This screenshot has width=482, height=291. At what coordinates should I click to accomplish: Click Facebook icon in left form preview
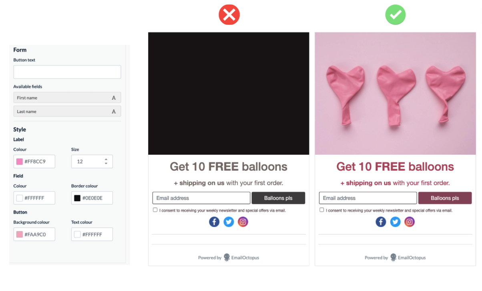pos(214,222)
